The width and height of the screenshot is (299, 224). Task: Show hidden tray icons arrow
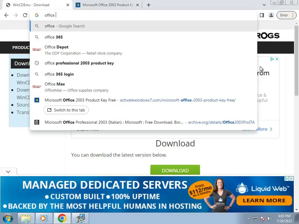tap(248, 218)
